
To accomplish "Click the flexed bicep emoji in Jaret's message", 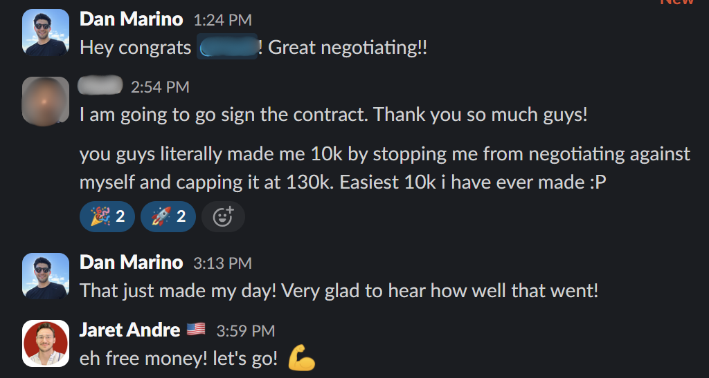I will [x=301, y=358].
